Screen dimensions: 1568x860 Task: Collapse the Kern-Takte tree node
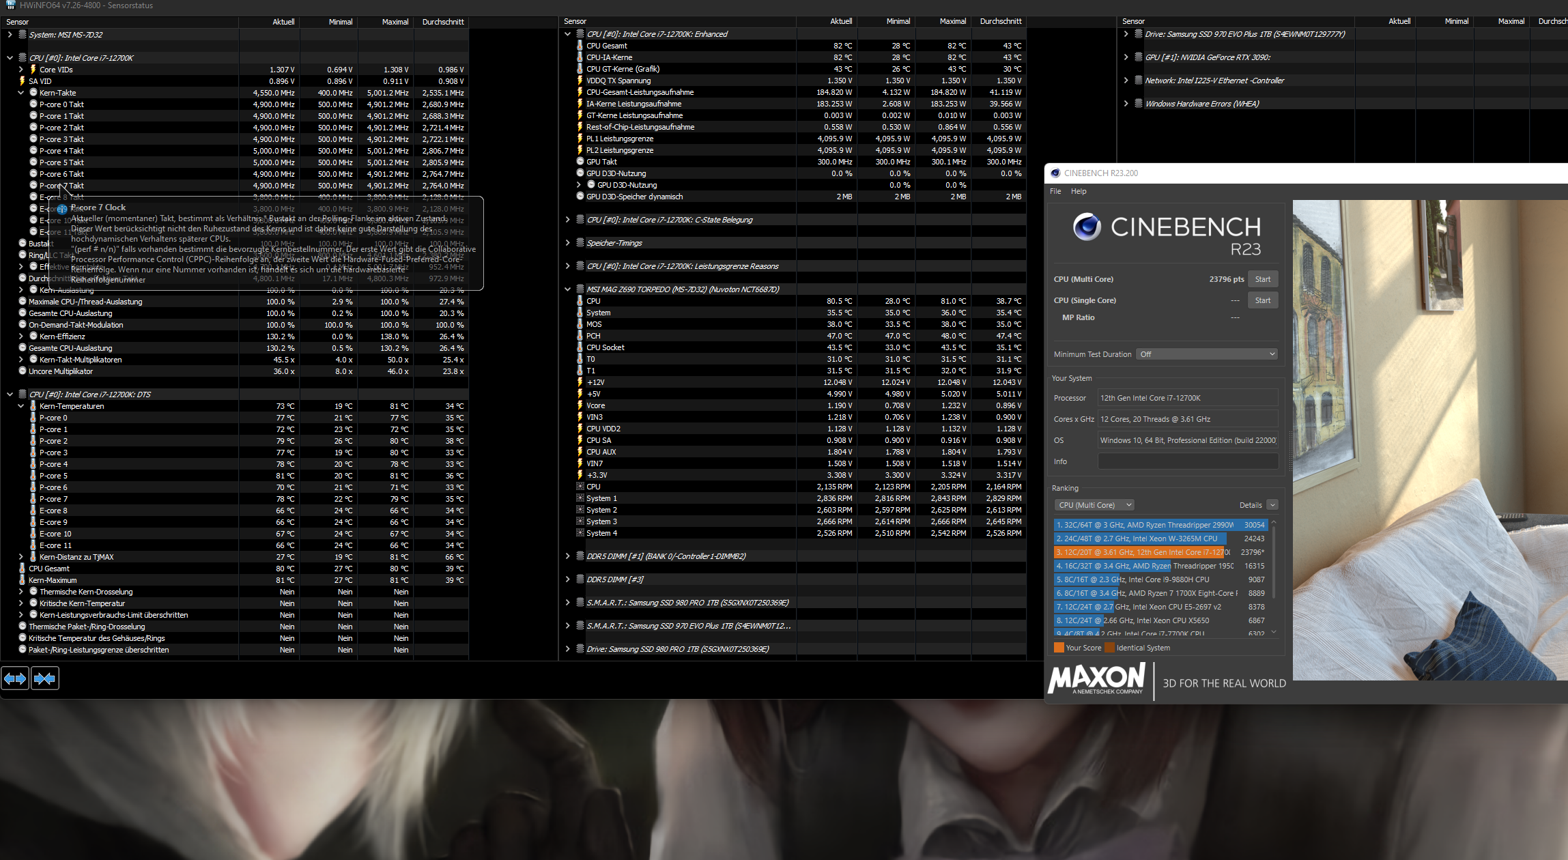click(x=21, y=93)
